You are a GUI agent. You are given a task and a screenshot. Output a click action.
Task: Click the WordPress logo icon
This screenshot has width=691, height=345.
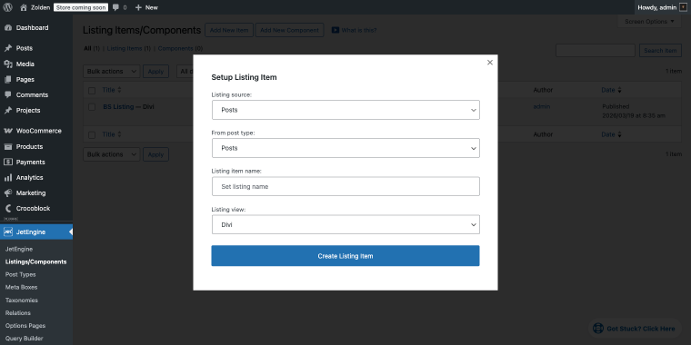7,7
